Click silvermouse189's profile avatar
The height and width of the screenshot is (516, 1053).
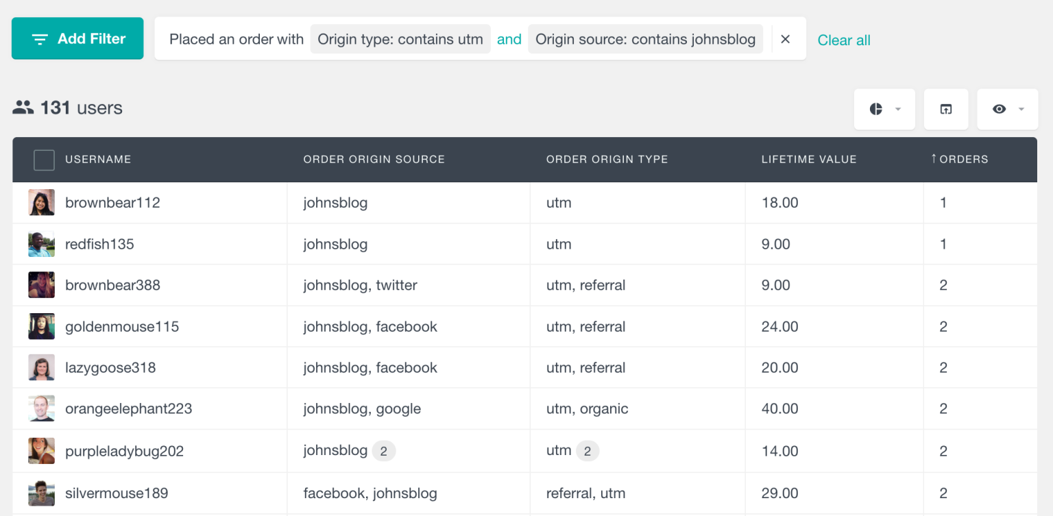pyautogui.click(x=41, y=493)
